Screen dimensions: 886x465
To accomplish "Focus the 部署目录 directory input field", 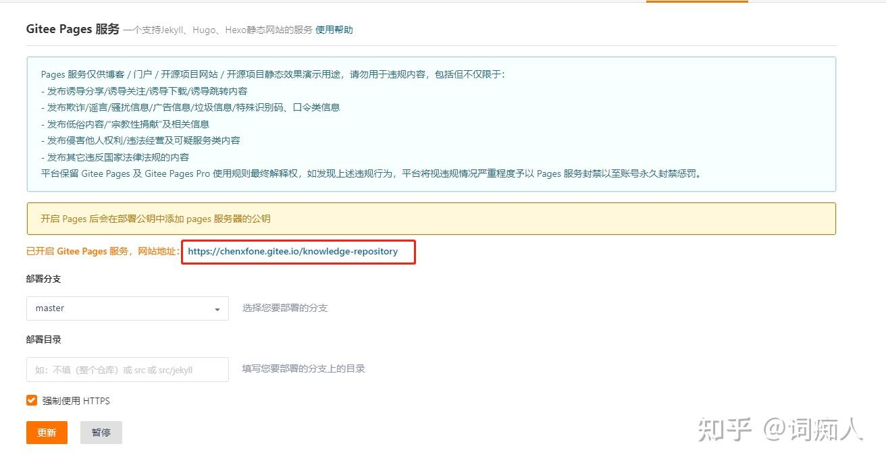I will click(126, 369).
